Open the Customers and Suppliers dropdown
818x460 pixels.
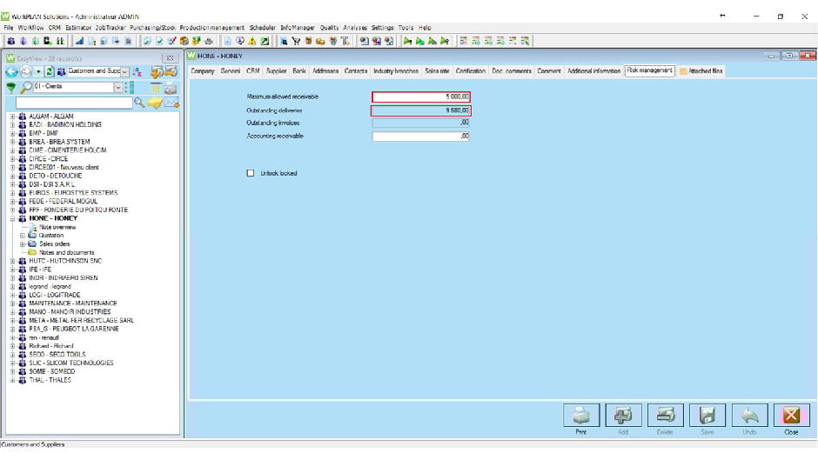(124, 71)
